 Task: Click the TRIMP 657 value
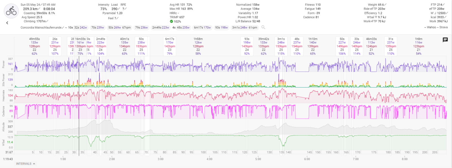point(177,17)
